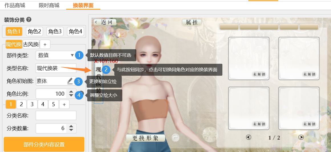Add a new outfit type with plus button
Viewport: 331px width, 152px height.
coord(45,44)
